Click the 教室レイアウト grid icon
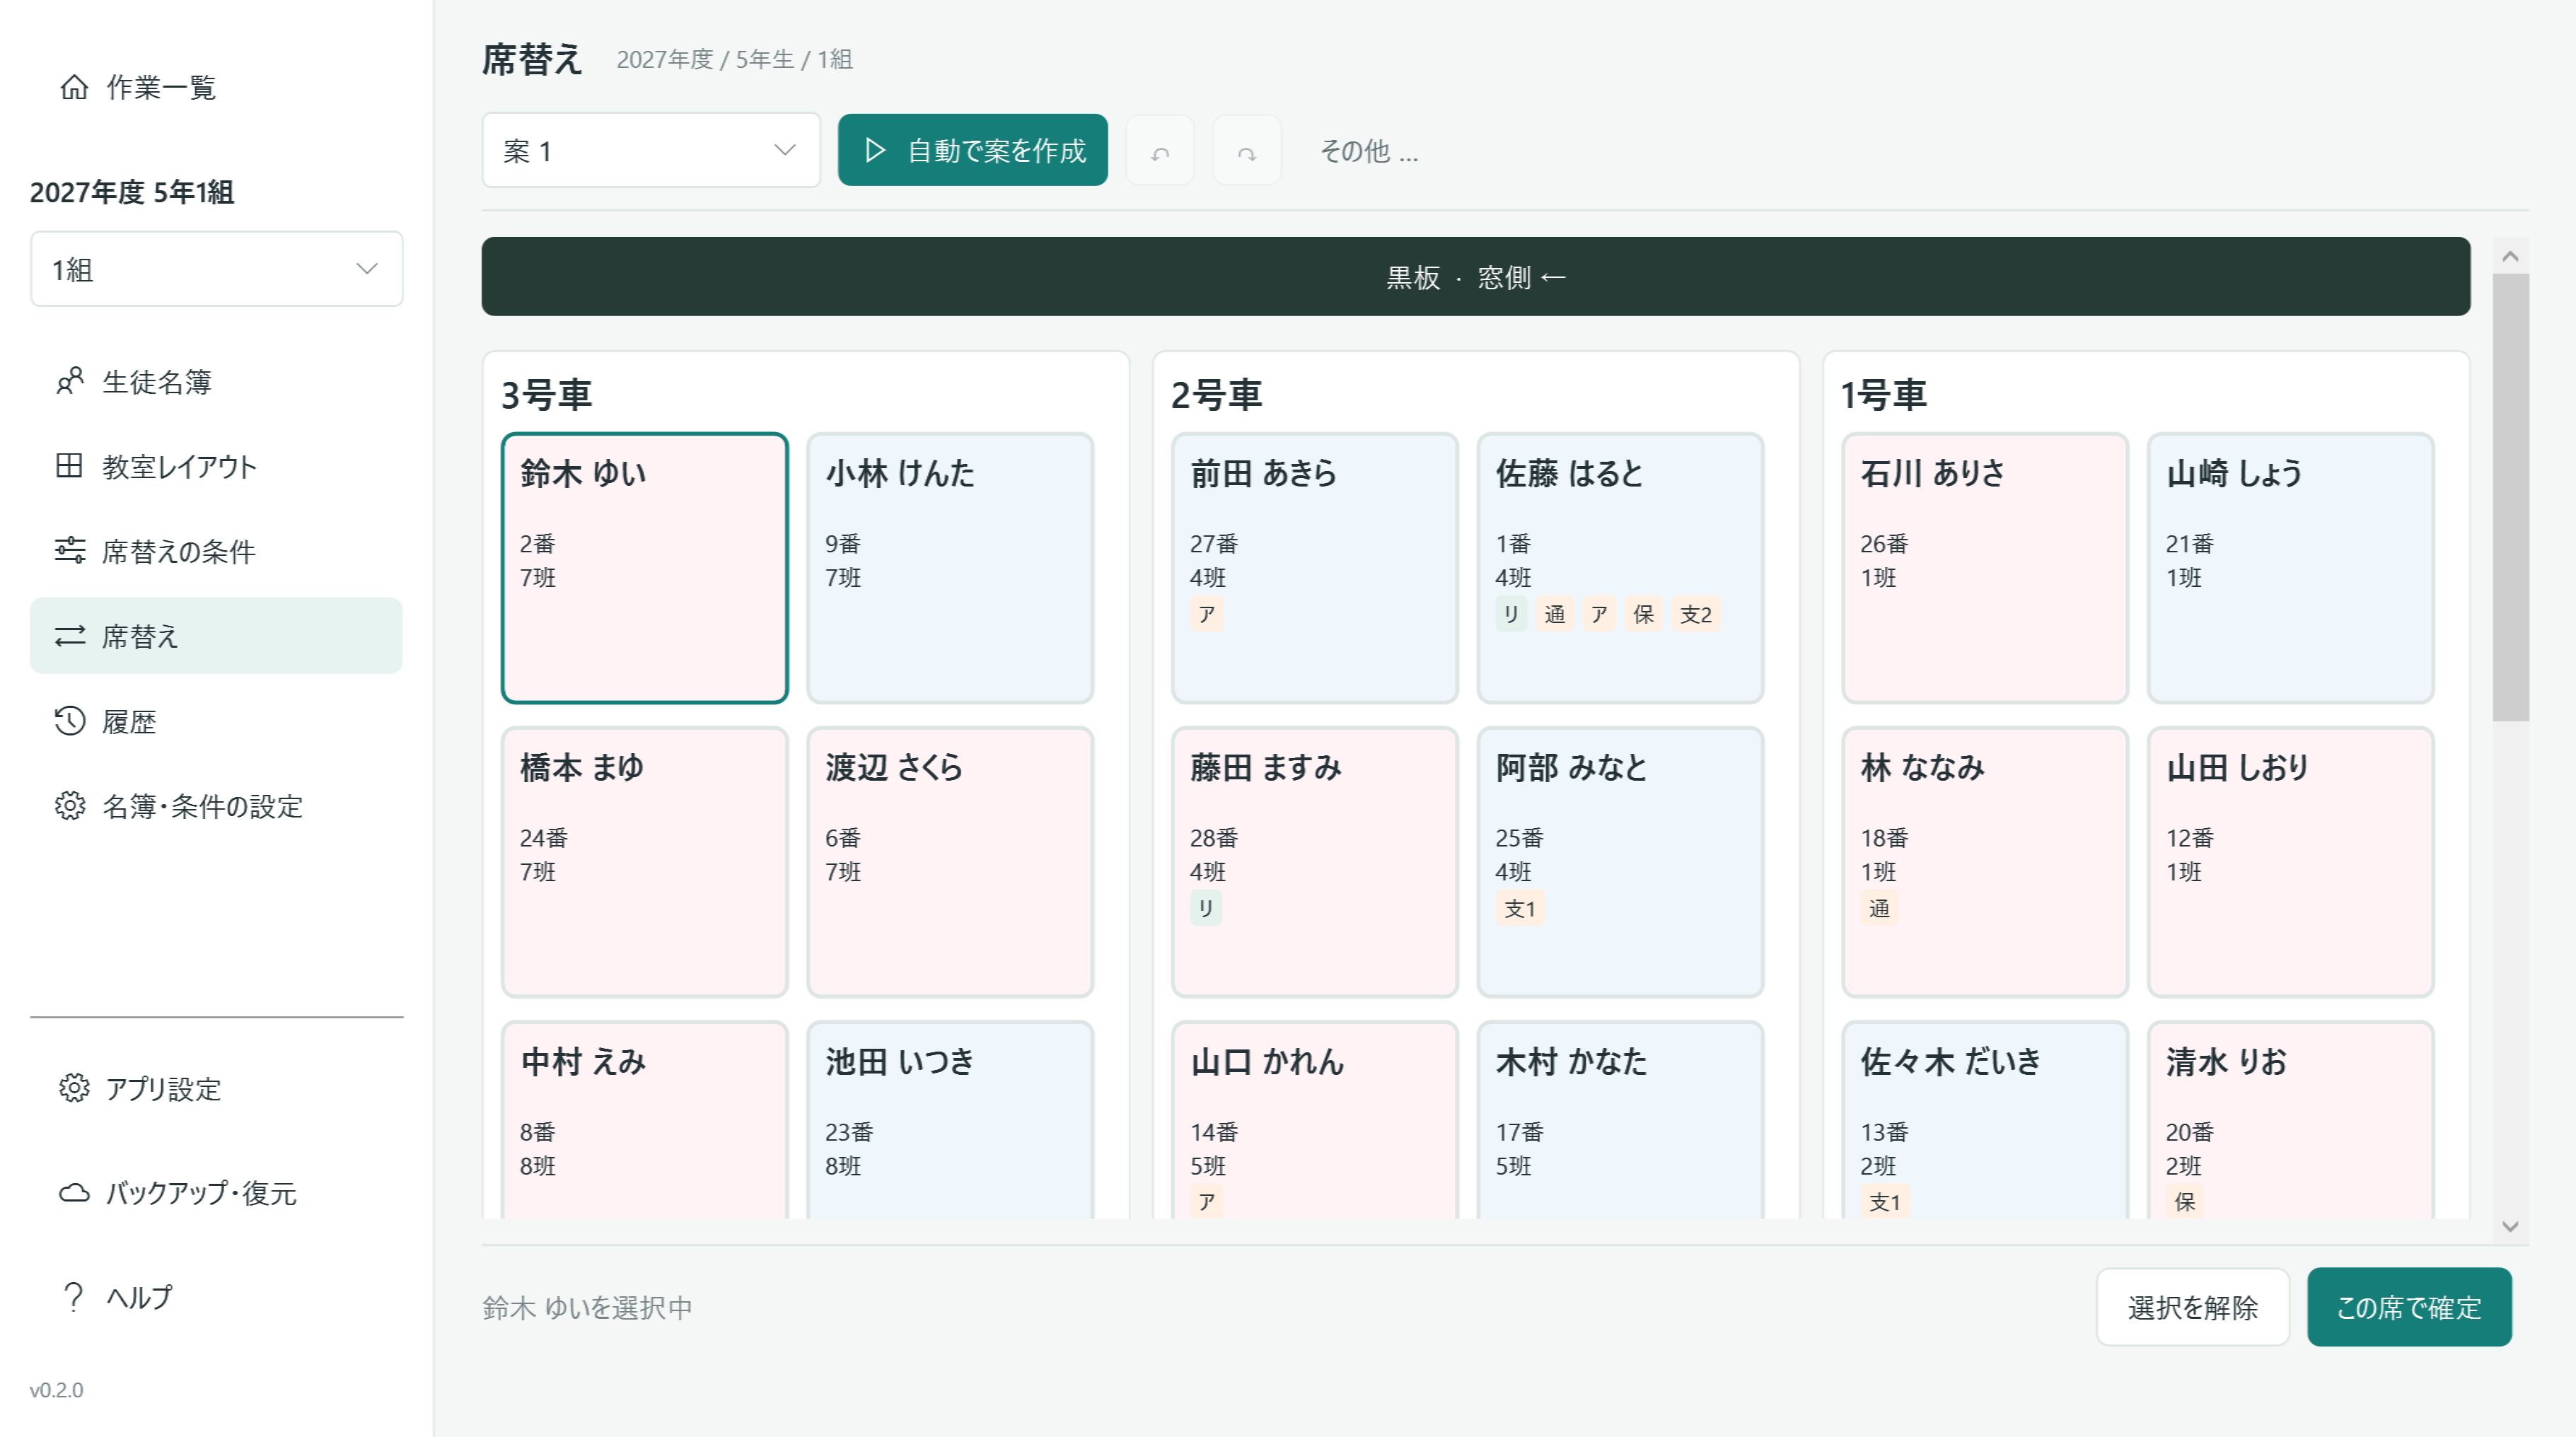This screenshot has height=1437, width=2576. [69, 466]
